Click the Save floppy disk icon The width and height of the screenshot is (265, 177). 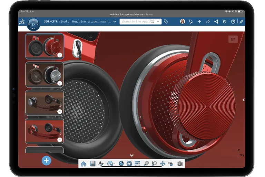[x=92, y=164]
